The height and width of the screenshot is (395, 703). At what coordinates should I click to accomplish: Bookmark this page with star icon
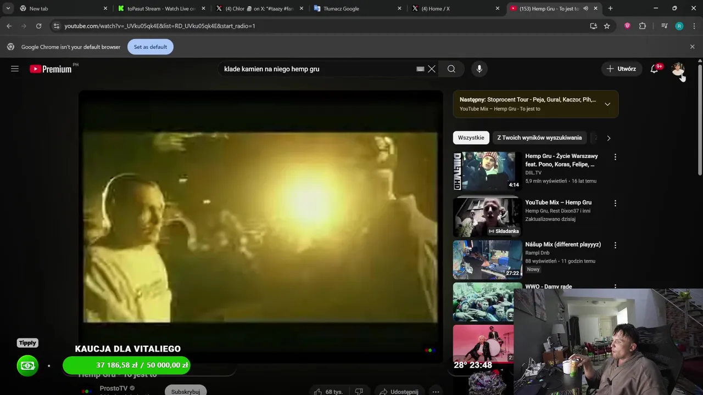[x=607, y=26]
